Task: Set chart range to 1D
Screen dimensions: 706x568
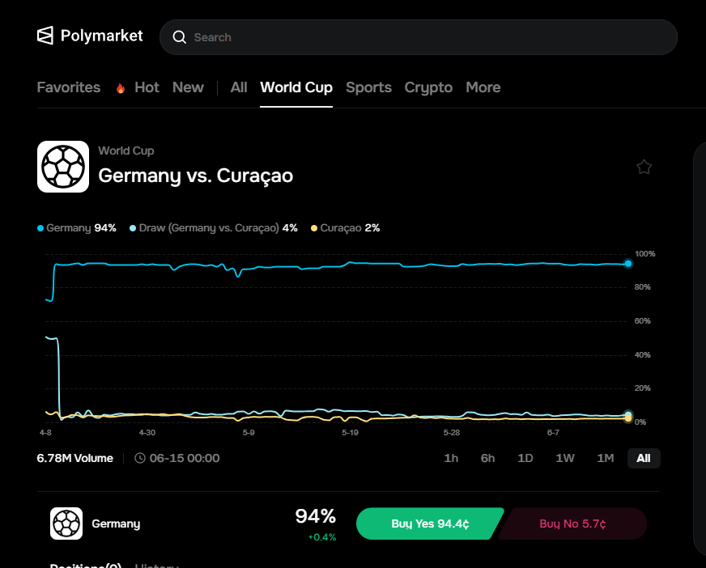Action: pos(525,458)
